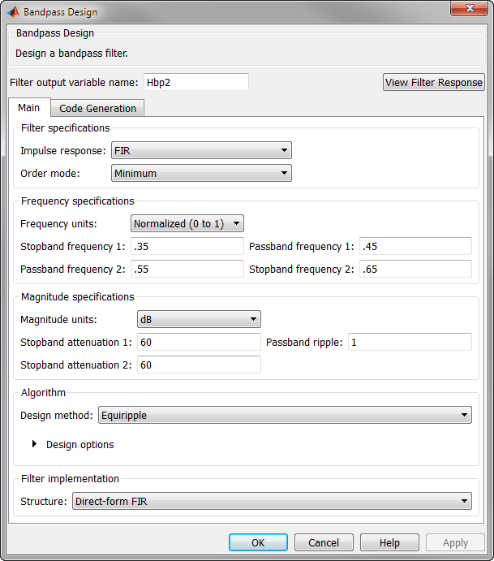Viewport: 494px width, 561px height.
Task: Expand the Design options section
Action: 35,444
